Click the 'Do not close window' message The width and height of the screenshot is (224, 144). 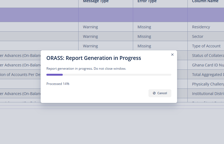[86, 69]
